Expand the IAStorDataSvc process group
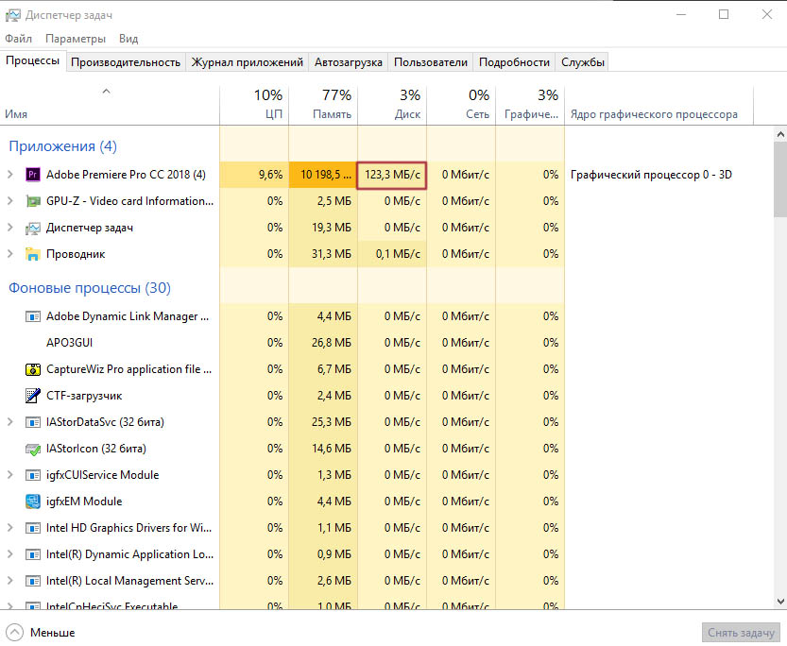This screenshot has height=646, width=787. pos(10,422)
